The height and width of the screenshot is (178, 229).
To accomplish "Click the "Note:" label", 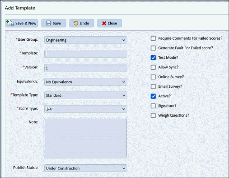I will 33,122.
